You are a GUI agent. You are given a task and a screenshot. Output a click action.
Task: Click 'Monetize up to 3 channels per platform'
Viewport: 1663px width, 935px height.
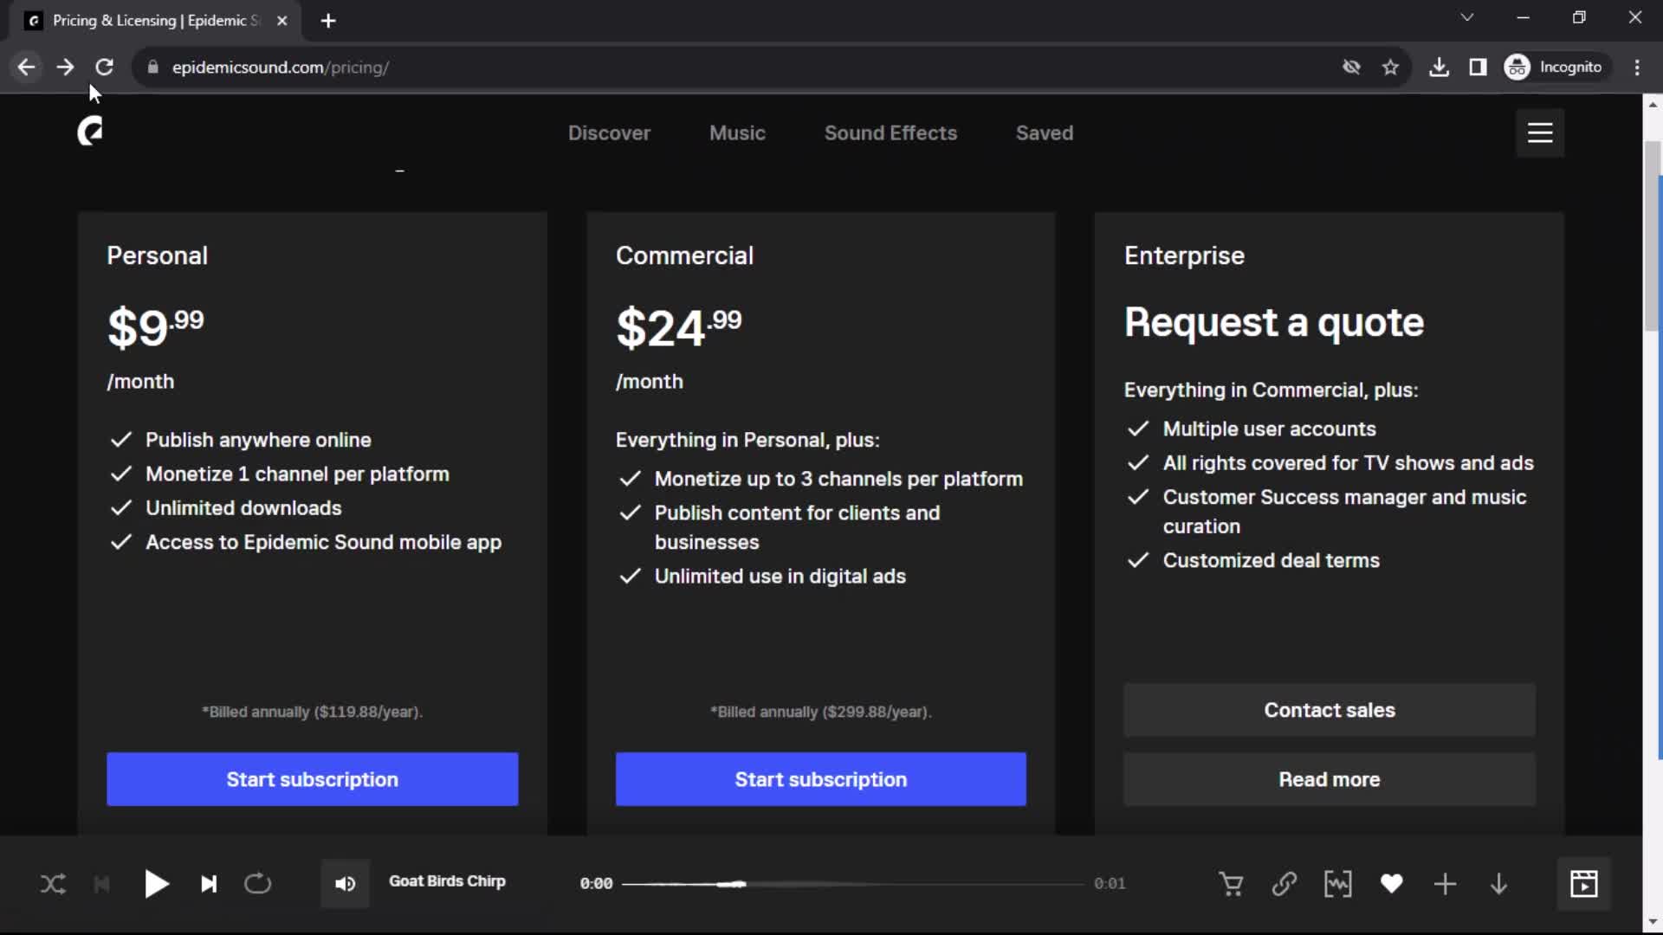click(838, 479)
